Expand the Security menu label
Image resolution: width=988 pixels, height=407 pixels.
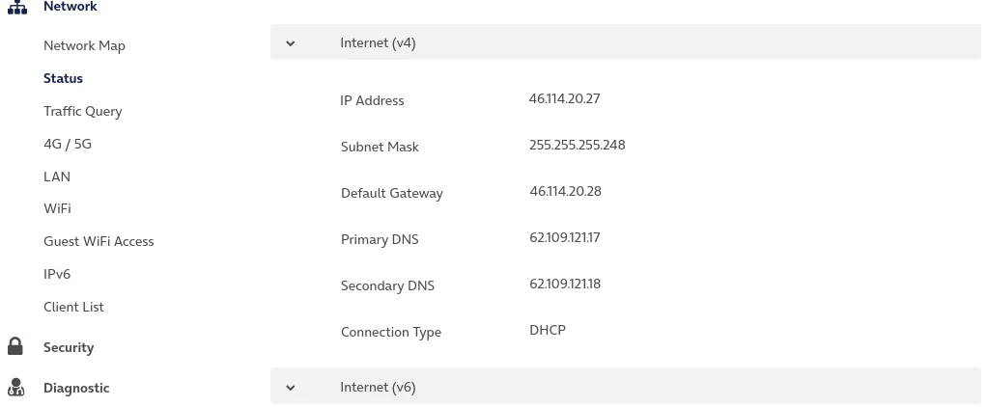[69, 347]
